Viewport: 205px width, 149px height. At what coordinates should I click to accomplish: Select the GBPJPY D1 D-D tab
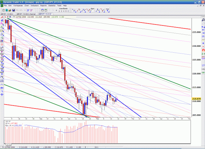(x=46, y=14)
